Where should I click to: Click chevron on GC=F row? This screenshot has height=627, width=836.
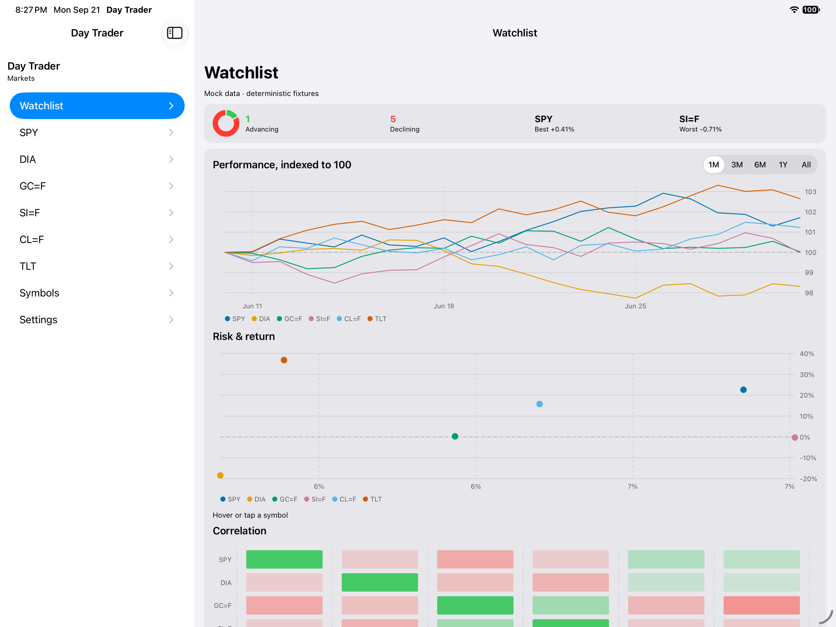pos(171,186)
